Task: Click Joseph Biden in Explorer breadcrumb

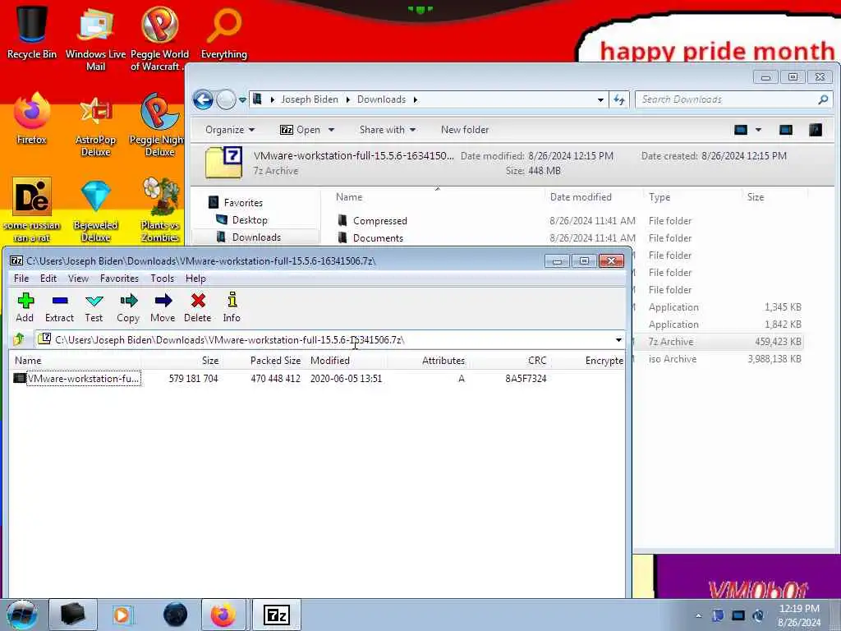Action: 310,99
